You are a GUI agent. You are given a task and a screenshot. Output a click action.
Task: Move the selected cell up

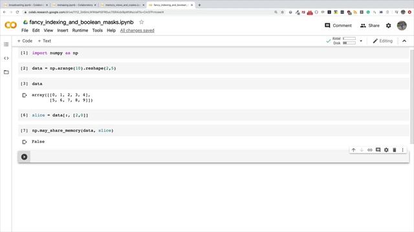click(354, 150)
